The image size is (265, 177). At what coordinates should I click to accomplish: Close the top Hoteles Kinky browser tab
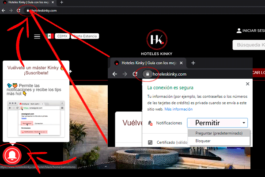click(53, 2)
